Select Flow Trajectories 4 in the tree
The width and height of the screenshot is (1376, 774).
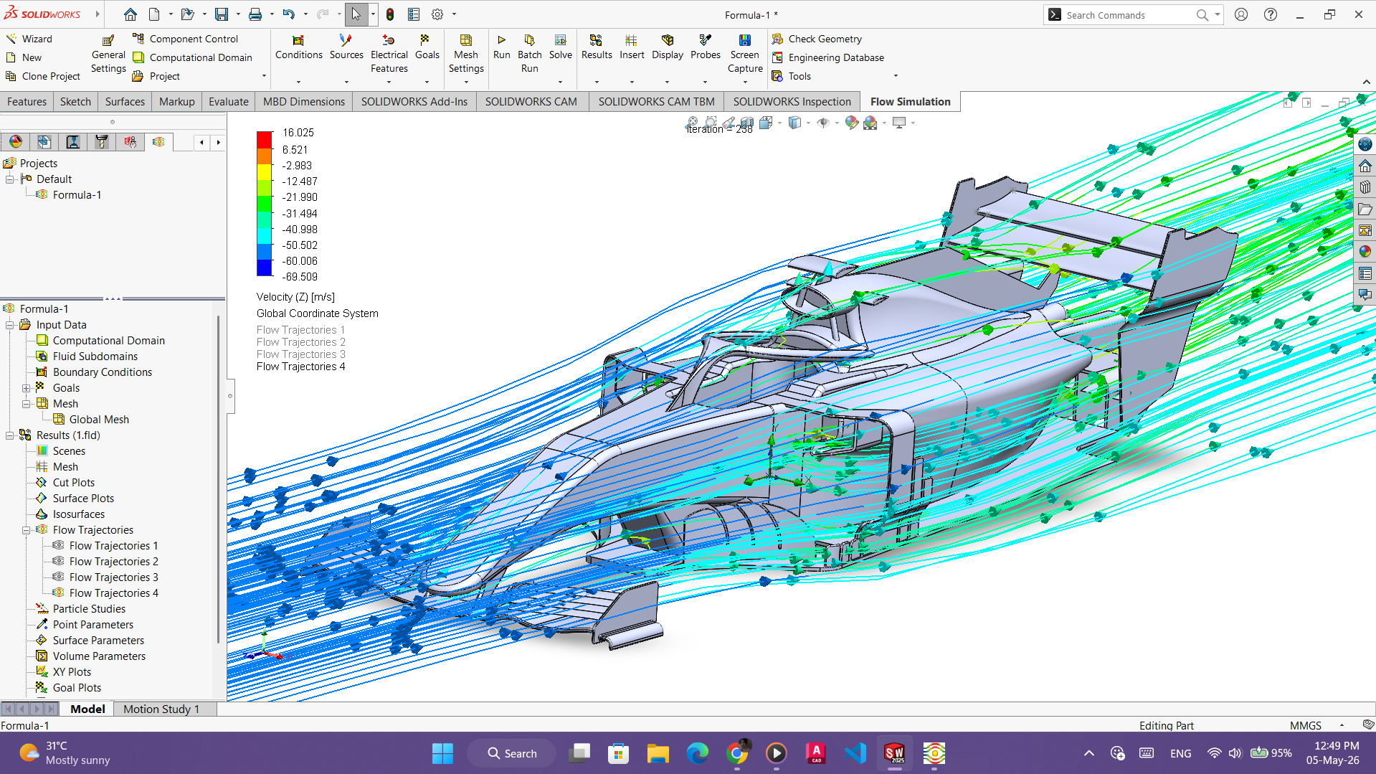(113, 593)
